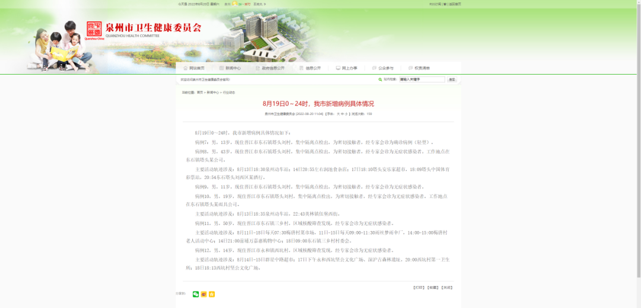
Task: Click the Quanzhou Health Committee logo
Action: [94, 29]
